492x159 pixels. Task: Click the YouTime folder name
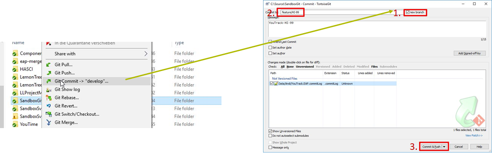[x=29, y=124]
